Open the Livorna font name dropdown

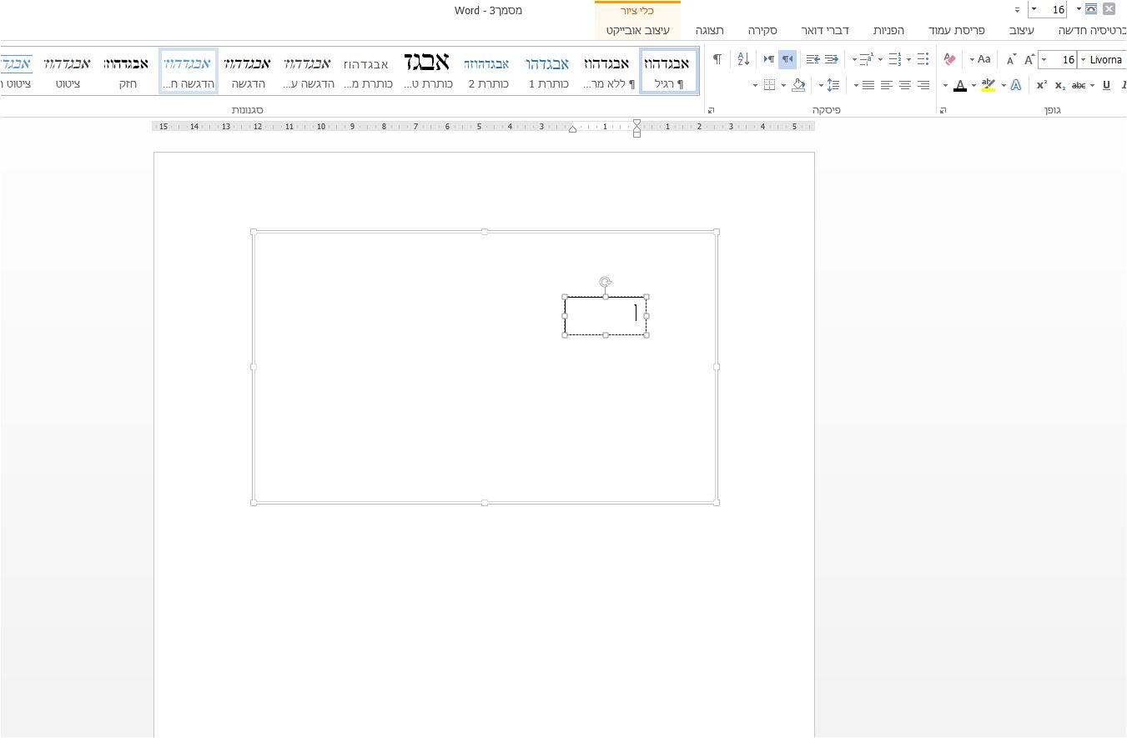point(1083,60)
